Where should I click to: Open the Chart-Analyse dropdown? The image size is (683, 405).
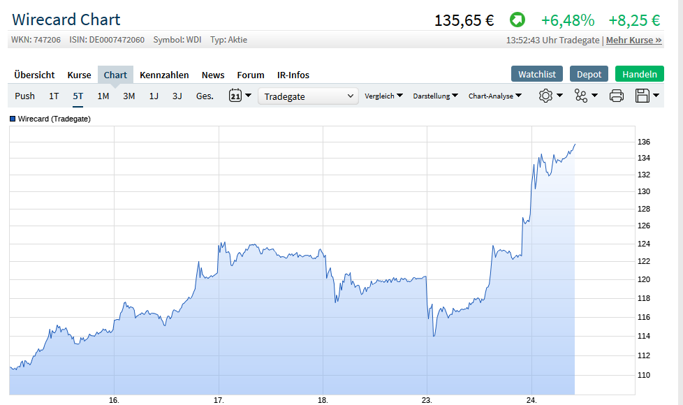click(x=495, y=96)
